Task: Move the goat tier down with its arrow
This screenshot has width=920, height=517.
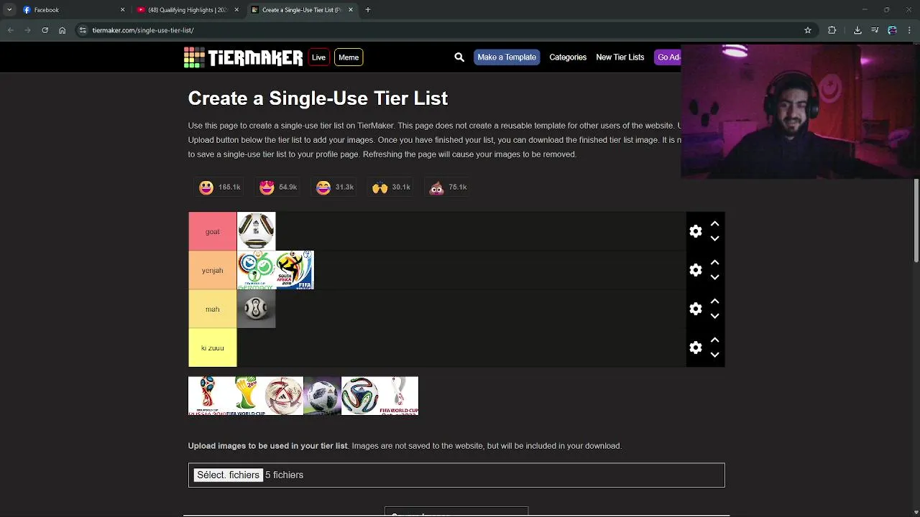Action: [x=714, y=238]
